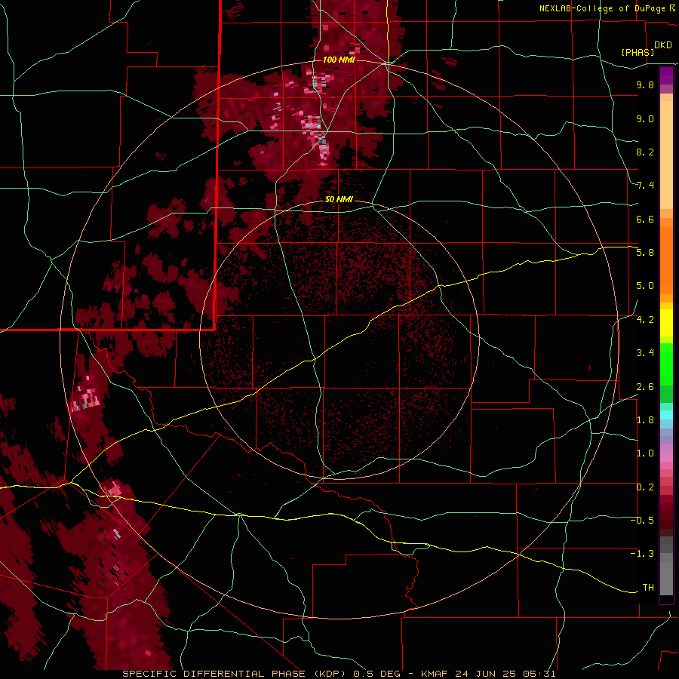Click the 5.8 color scale label

(645, 252)
